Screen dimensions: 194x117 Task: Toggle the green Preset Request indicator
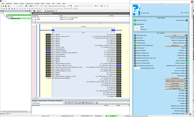(135, 43)
